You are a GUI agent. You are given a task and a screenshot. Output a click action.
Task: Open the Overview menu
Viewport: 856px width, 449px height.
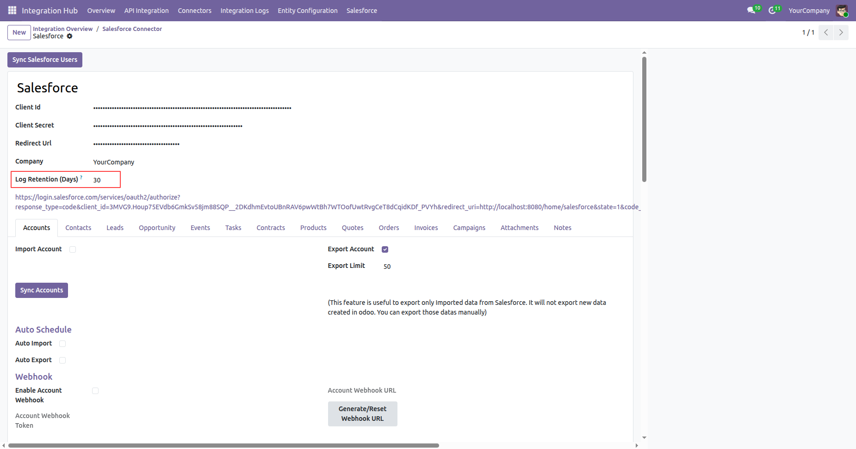[101, 10]
